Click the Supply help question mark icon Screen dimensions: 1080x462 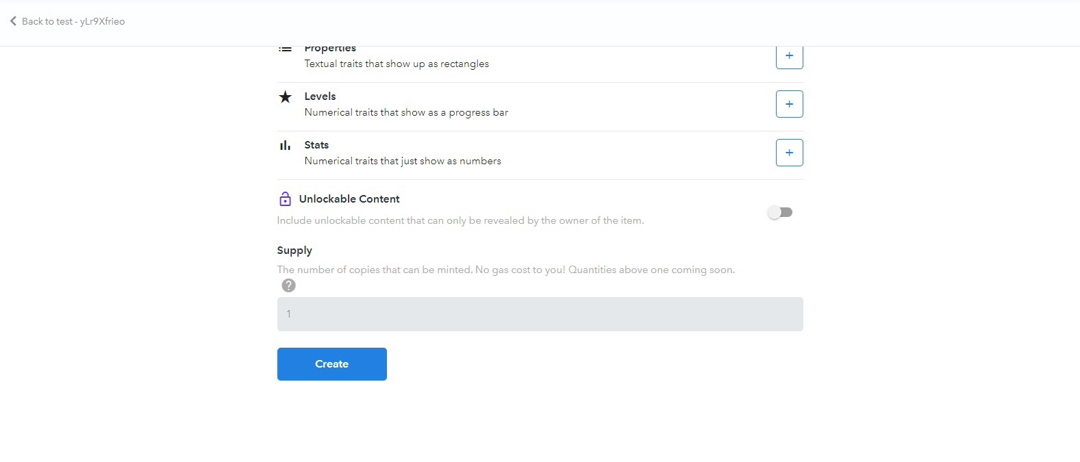coord(288,285)
